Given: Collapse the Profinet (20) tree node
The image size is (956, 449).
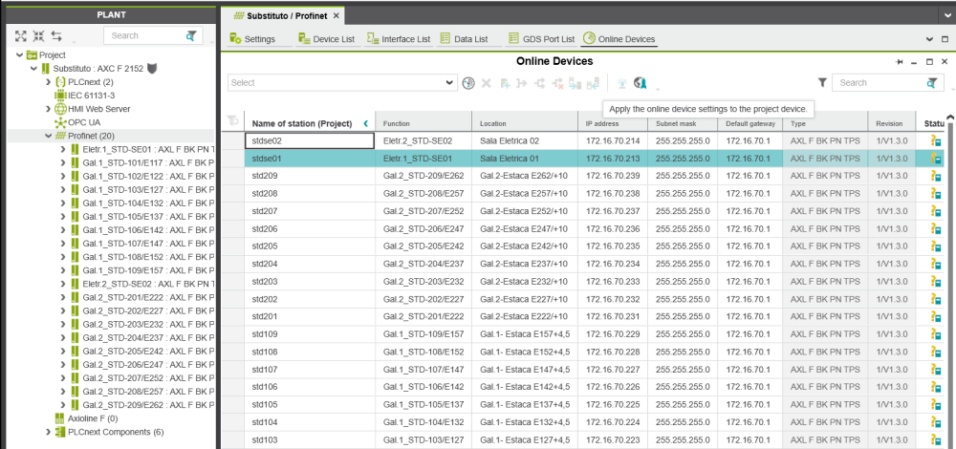Looking at the screenshot, I should [x=49, y=137].
